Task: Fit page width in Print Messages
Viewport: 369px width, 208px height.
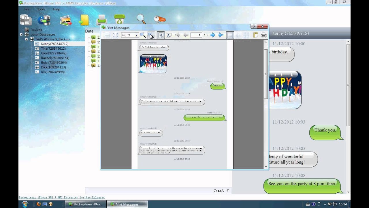Action: coord(107,35)
